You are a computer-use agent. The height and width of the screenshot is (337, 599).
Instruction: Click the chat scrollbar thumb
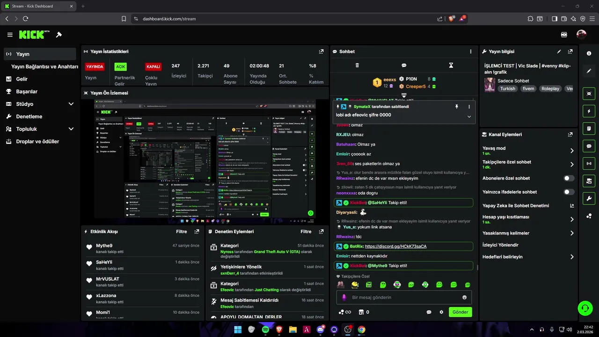pyautogui.click(x=477, y=267)
